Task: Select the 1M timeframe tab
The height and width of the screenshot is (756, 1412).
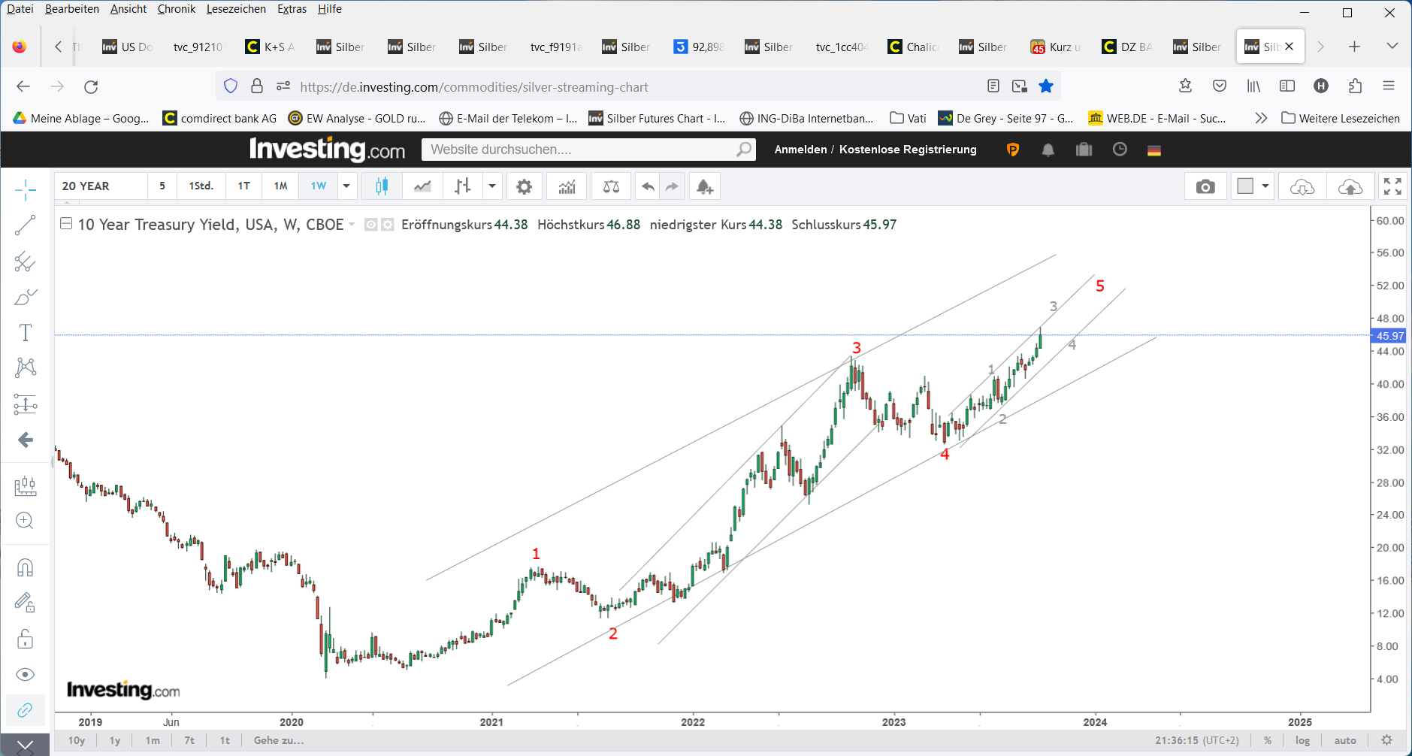Action: (280, 186)
